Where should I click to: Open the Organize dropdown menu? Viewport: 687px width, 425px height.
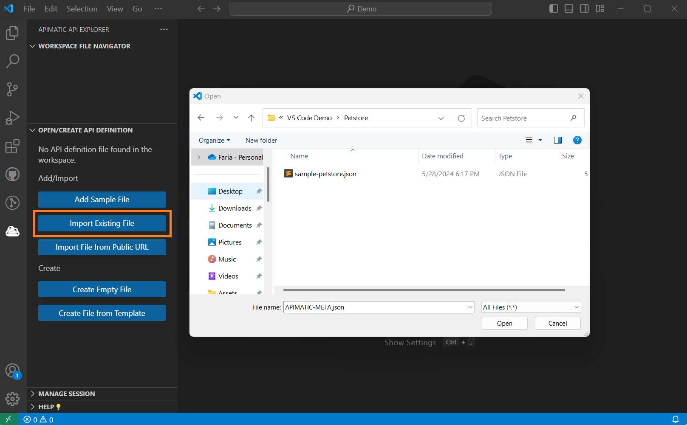click(x=215, y=140)
